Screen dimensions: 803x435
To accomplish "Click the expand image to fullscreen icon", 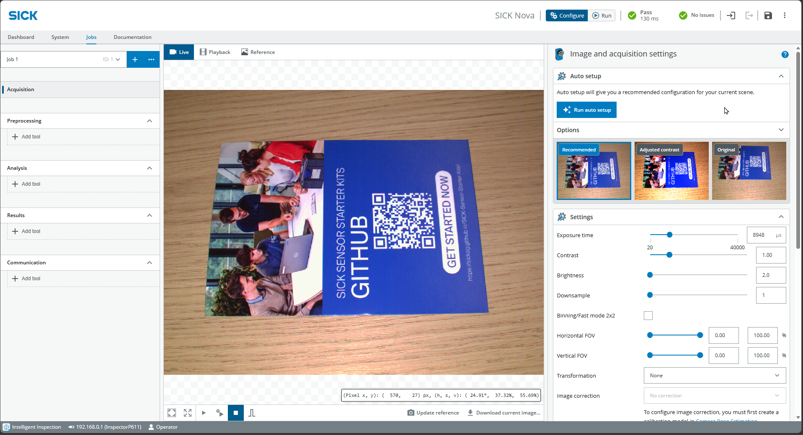I will [x=188, y=413].
